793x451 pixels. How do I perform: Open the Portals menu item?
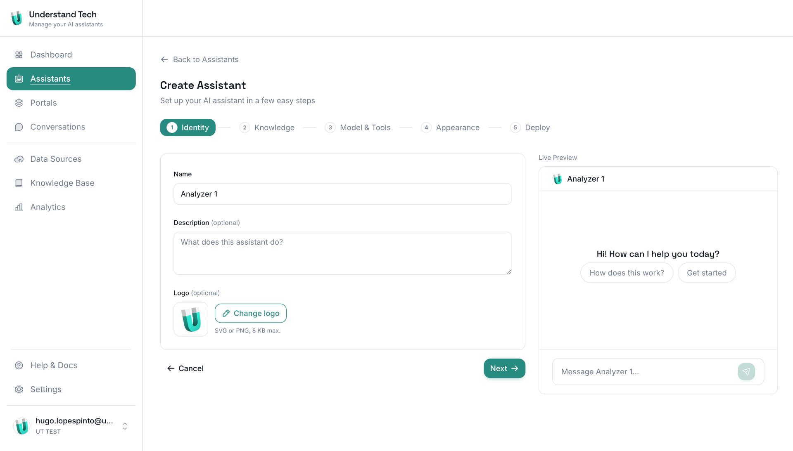71,103
